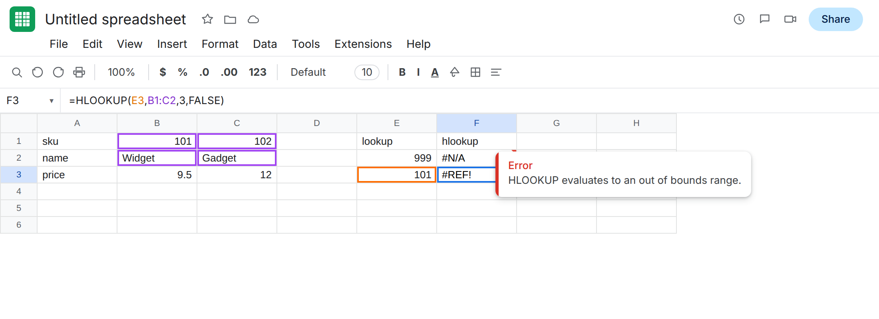Open the zoom 100% dropdown
The height and width of the screenshot is (319, 879).
click(121, 72)
